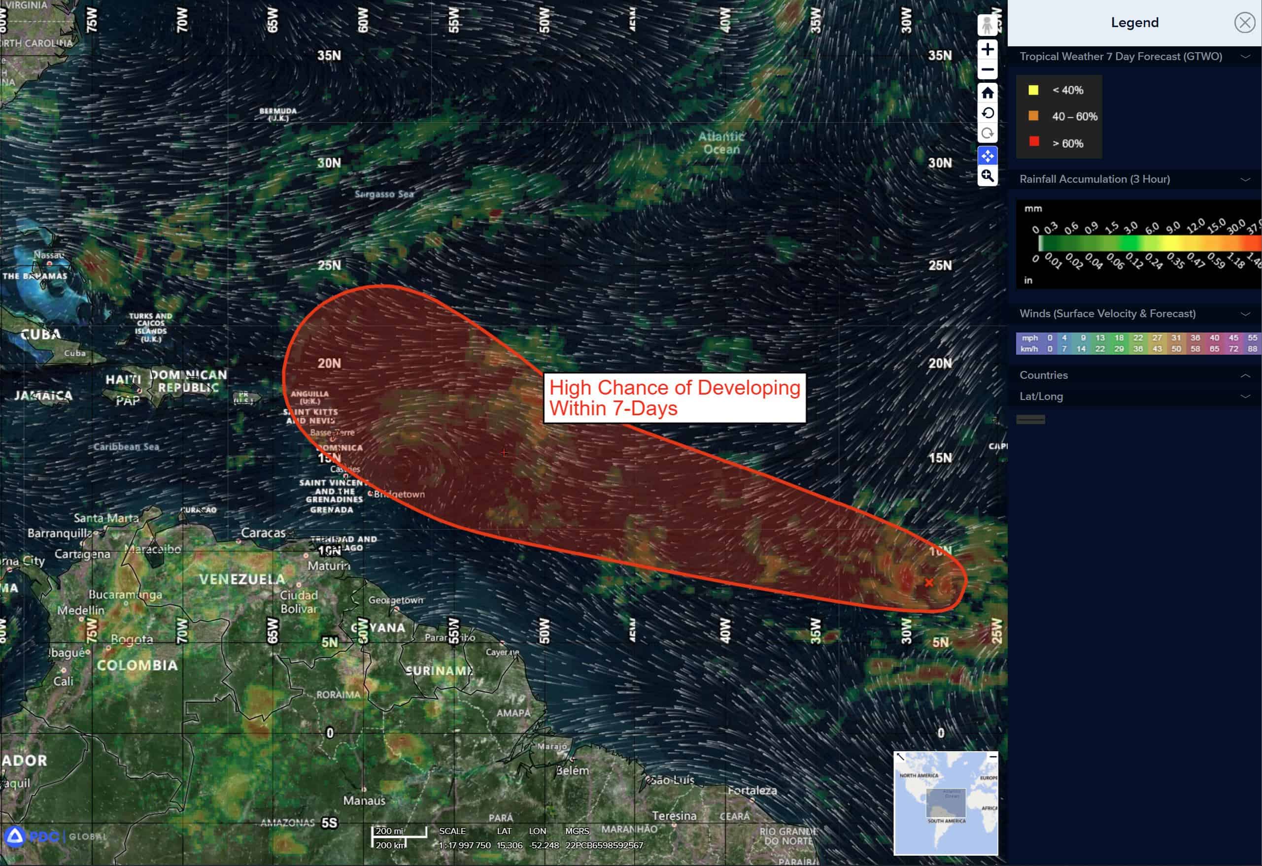Click the Street View pegman icon
Image resolution: width=1262 pixels, height=866 pixels.
(x=987, y=25)
